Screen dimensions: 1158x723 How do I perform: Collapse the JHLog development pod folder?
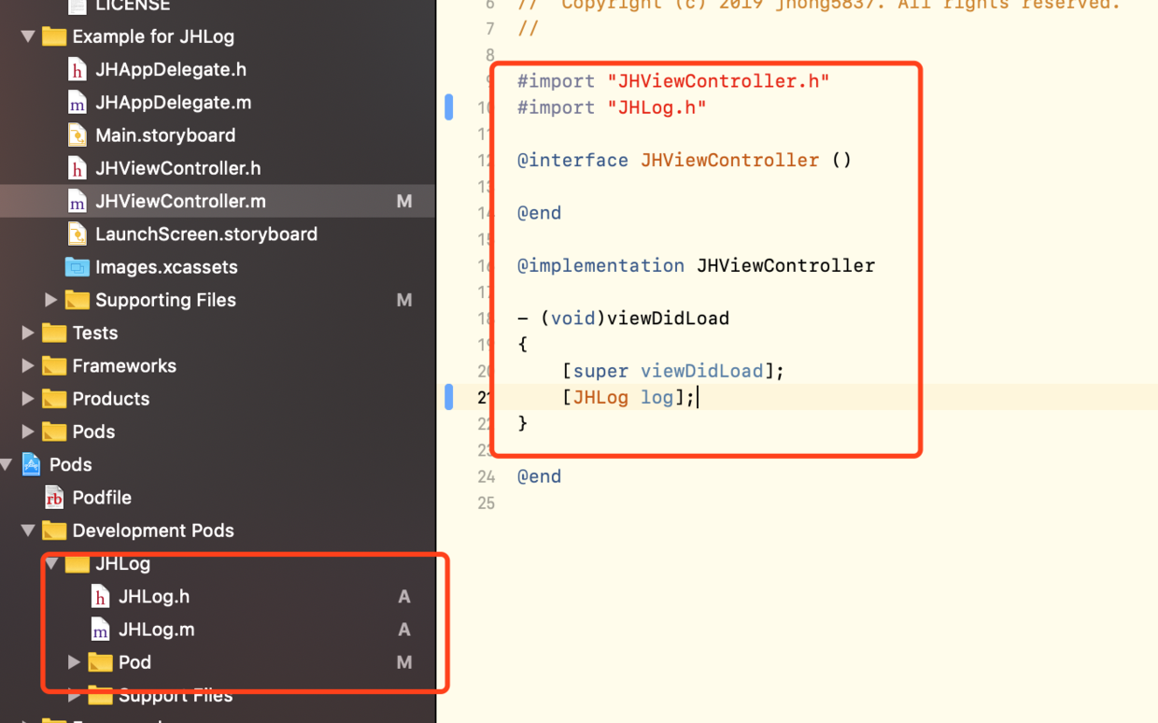click(51, 563)
